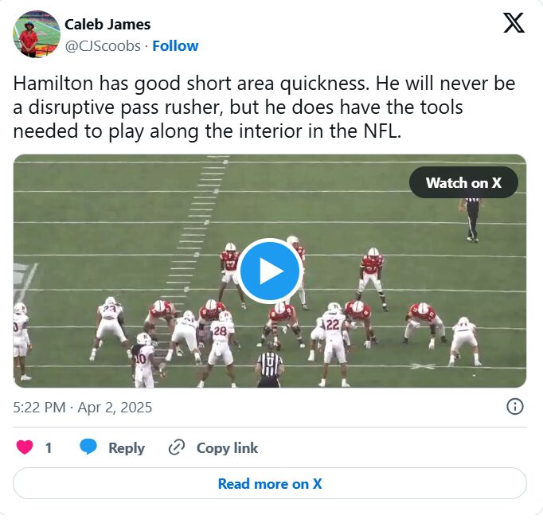Click the tweet text about Hamilton
This screenshot has width=543, height=527.
tap(264, 107)
